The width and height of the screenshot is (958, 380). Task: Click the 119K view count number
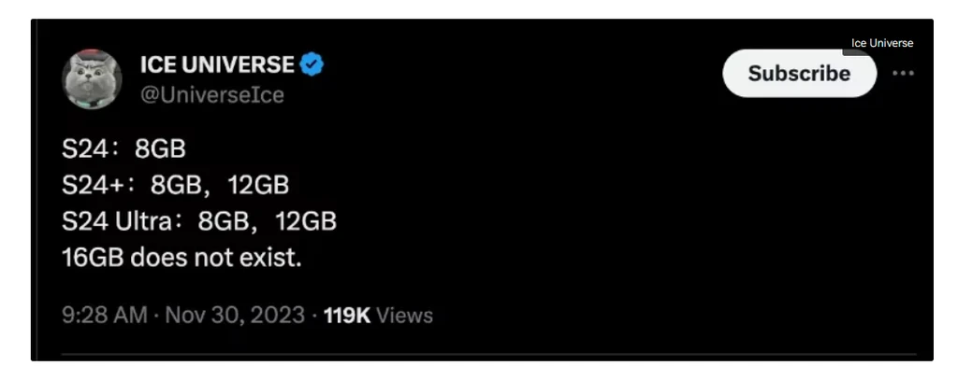(347, 316)
